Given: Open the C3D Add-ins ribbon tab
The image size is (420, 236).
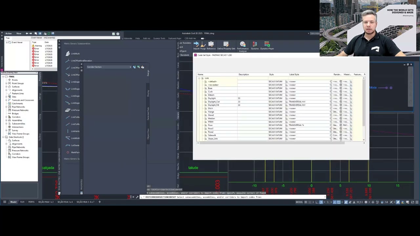Looking at the screenshot, I should click(x=190, y=38).
